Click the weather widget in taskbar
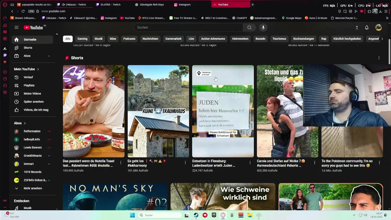 point(12,215)
